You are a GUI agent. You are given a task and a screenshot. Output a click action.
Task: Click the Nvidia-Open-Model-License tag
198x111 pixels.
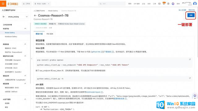(71, 24)
